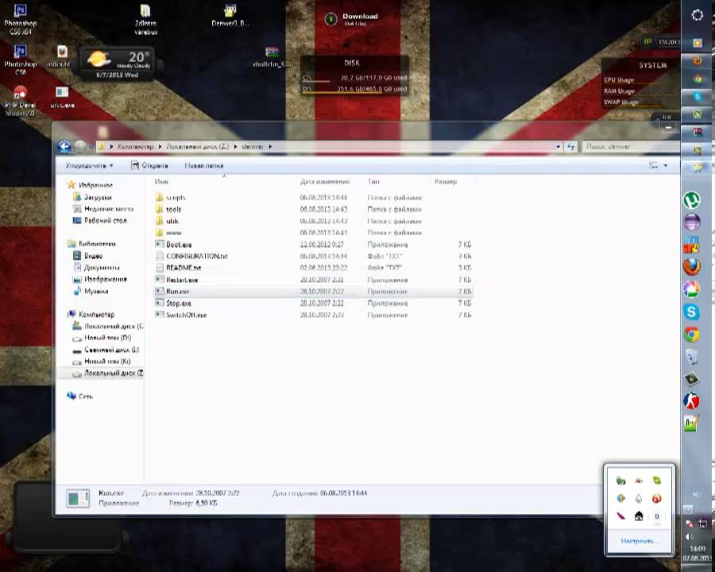Select the utils folder

coord(313,221)
